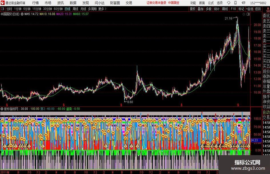
Task: Switch to the 5分钟 period tab
Action: click(27, 9)
